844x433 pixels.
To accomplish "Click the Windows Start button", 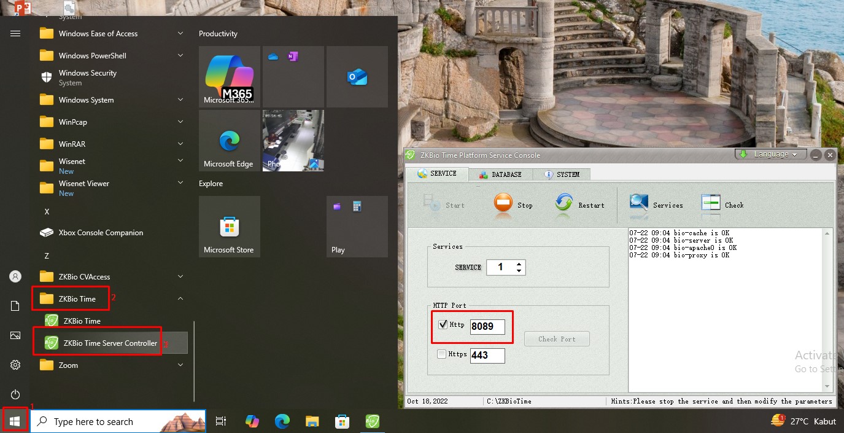I will 15,421.
